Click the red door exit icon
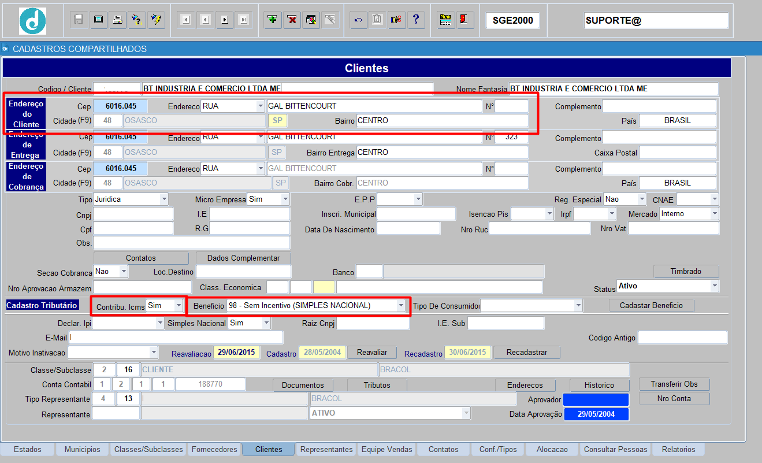The image size is (762, 463). pos(464,20)
